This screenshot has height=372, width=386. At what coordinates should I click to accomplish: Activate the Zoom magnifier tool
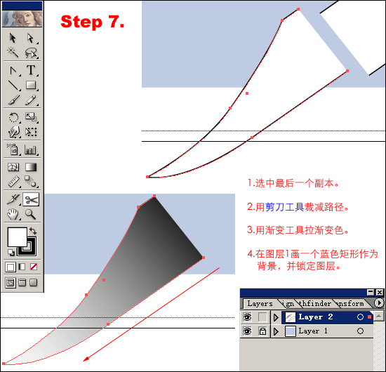pos(30,214)
